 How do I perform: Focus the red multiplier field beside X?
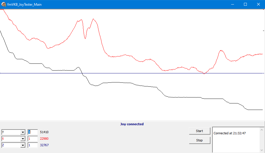pyautogui.click(x=33, y=139)
